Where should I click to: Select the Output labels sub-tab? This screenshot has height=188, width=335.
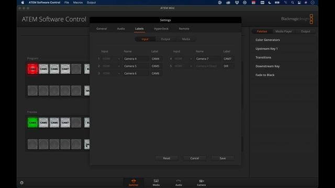click(x=165, y=39)
